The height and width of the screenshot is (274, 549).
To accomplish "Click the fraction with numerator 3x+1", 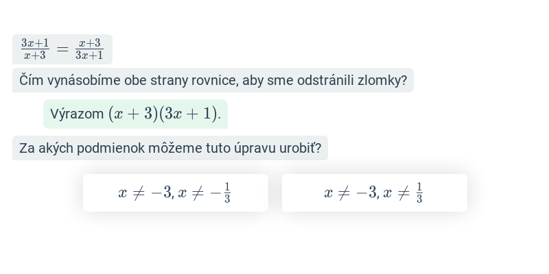I will (35, 49).
